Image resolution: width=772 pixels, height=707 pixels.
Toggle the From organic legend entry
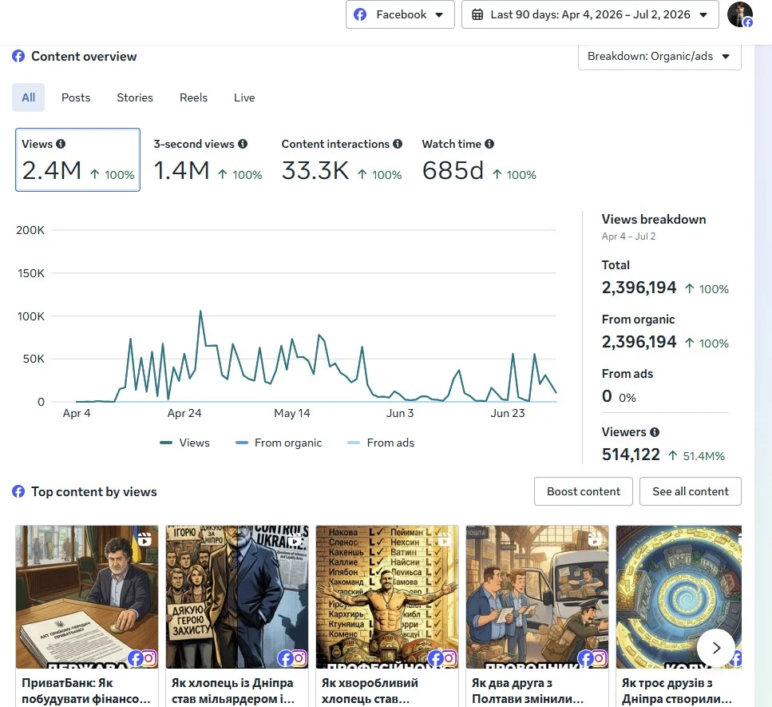tap(279, 443)
